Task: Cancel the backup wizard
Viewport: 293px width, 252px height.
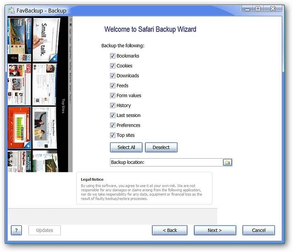Action: [x=259, y=230]
